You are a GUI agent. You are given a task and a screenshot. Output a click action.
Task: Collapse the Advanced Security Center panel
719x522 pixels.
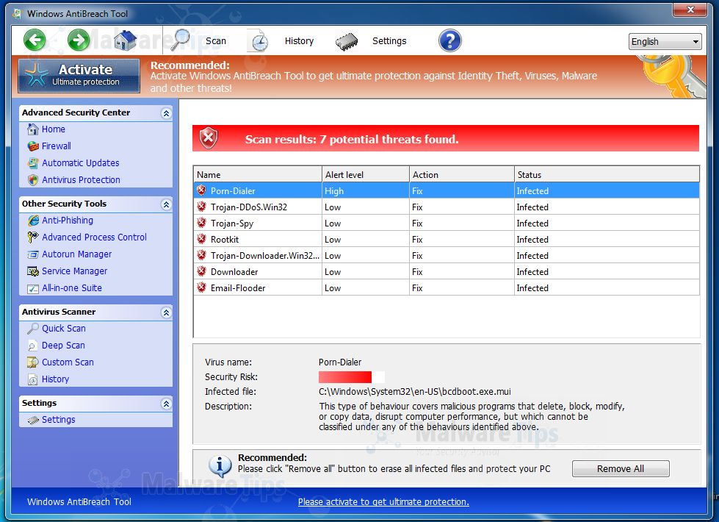tap(166, 113)
